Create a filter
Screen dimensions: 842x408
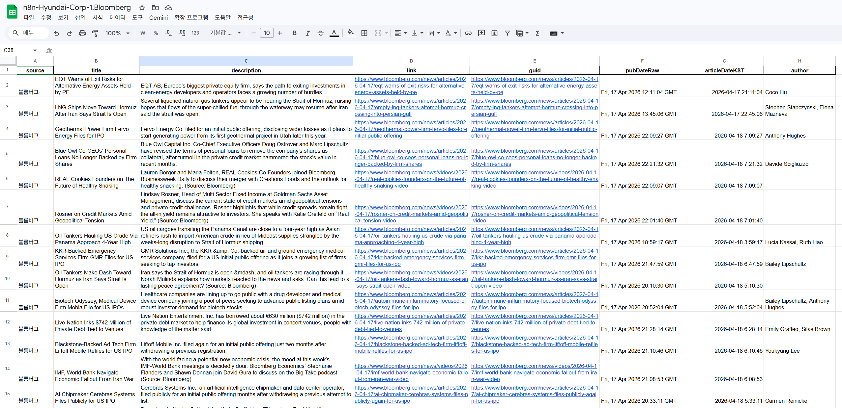(x=508, y=33)
